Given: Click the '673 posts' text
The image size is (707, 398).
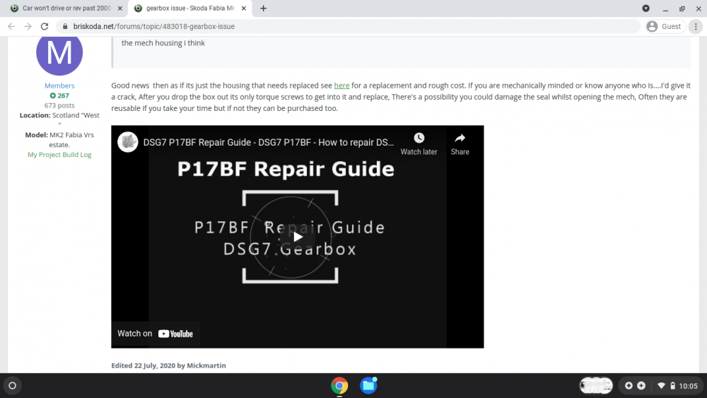Looking at the screenshot, I should 59,105.
